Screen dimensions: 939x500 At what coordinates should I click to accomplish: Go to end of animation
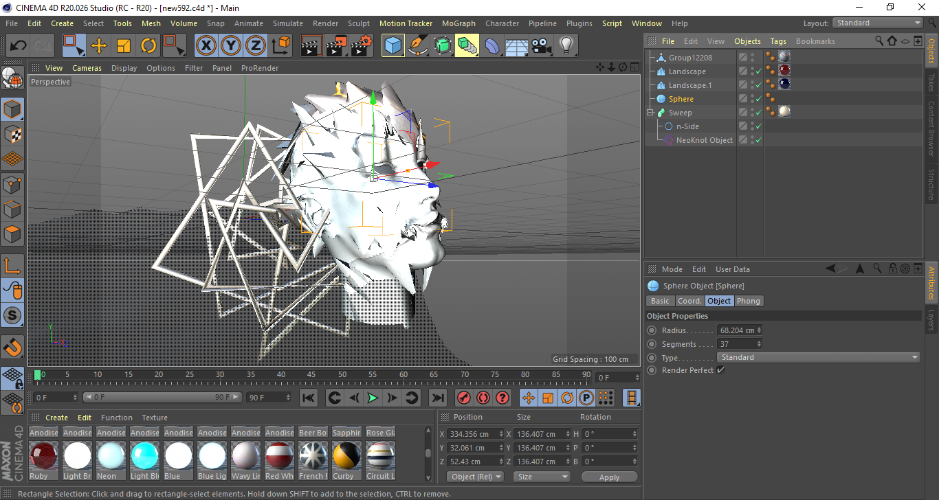[x=437, y=398]
